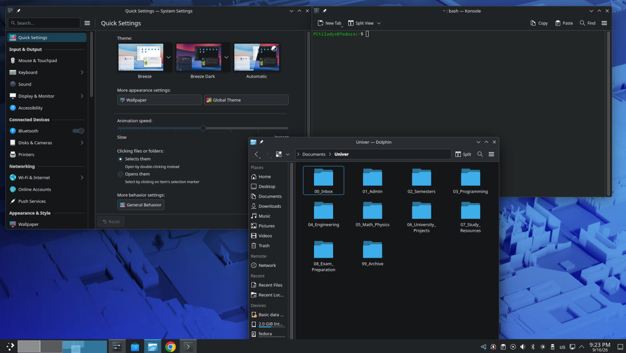Select 08_Exam_Preparation folder
Image resolution: width=626 pixels, height=353 pixels.
coord(323,256)
